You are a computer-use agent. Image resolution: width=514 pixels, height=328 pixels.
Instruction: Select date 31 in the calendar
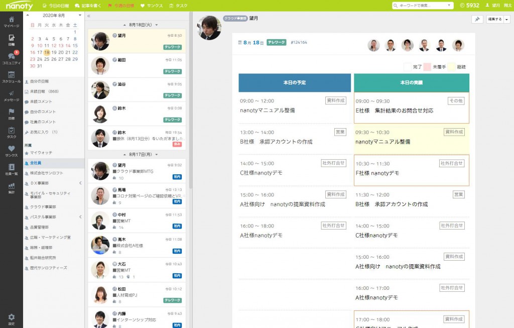(x=40, y=66)
